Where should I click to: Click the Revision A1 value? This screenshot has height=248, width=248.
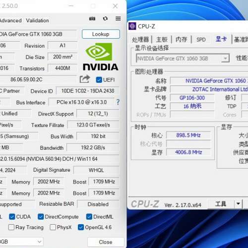click(x=62, y=46)
